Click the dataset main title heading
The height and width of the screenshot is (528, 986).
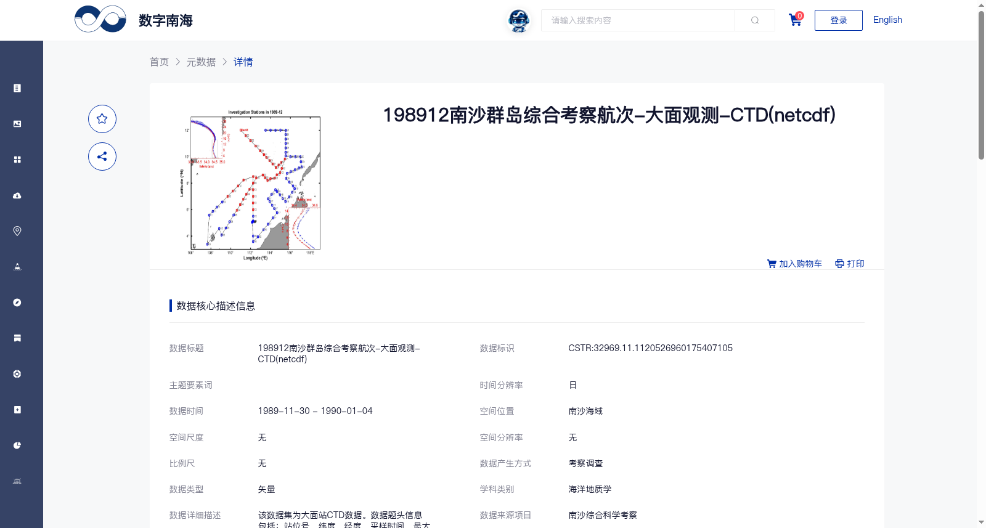(609, 115)
